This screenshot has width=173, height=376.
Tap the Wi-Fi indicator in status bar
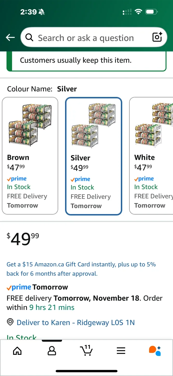coord(138,11)
